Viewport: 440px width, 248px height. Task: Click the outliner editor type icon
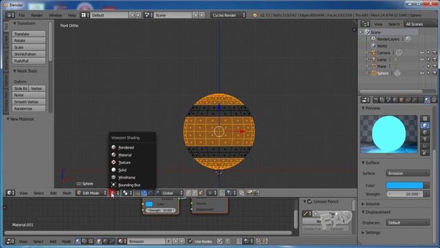(365, 24)
